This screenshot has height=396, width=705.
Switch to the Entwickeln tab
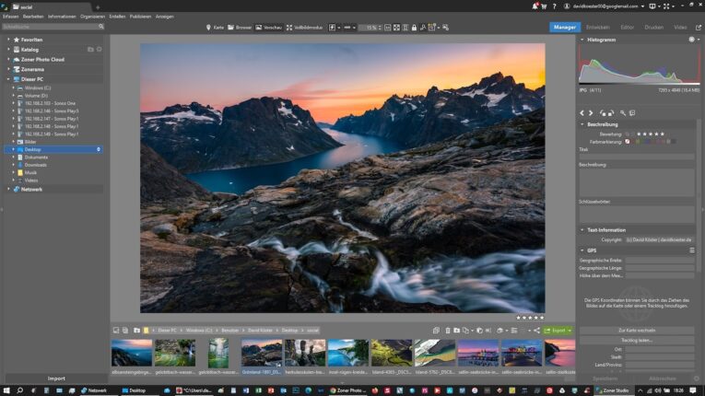(597, 28)
